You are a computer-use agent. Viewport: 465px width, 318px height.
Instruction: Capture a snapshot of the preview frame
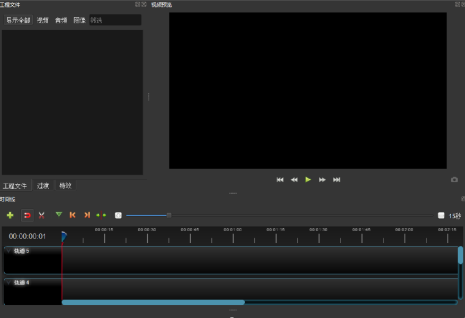[x=454, y=180]
